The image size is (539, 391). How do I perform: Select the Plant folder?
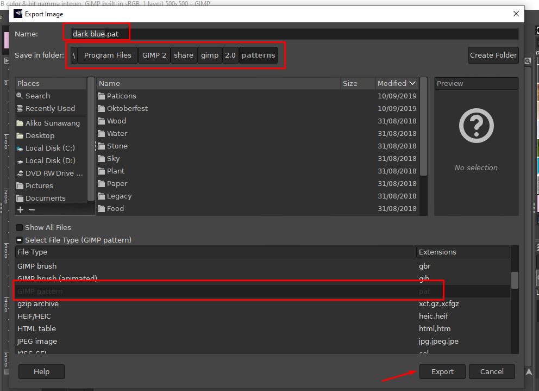(258, 171)
